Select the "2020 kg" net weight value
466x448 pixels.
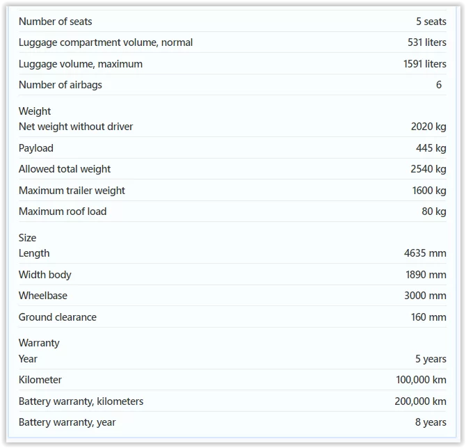coord(428,127)
